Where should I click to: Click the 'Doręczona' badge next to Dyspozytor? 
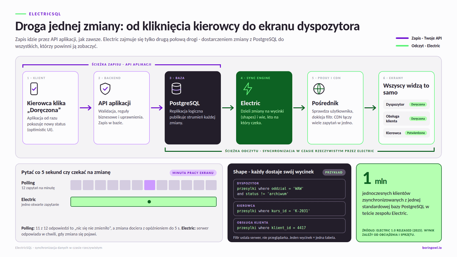(418, 104)
